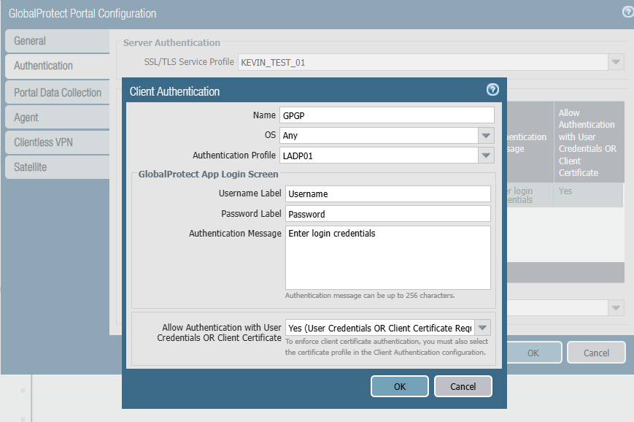This screenshot has width=634, height=422.
Task: Open Client Authentication help icon
Action: tap(492, 89)
